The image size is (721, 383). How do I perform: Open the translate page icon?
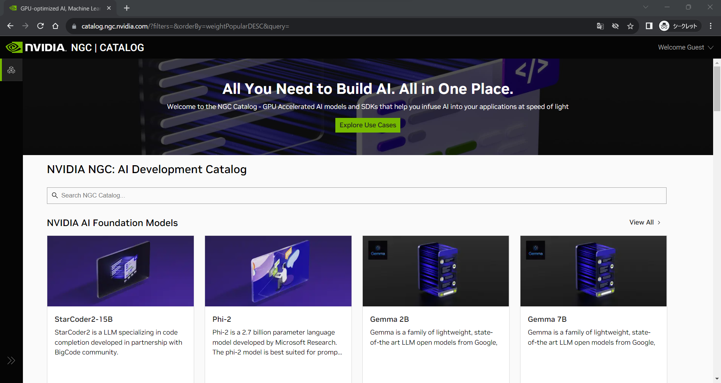pos(600,26)
